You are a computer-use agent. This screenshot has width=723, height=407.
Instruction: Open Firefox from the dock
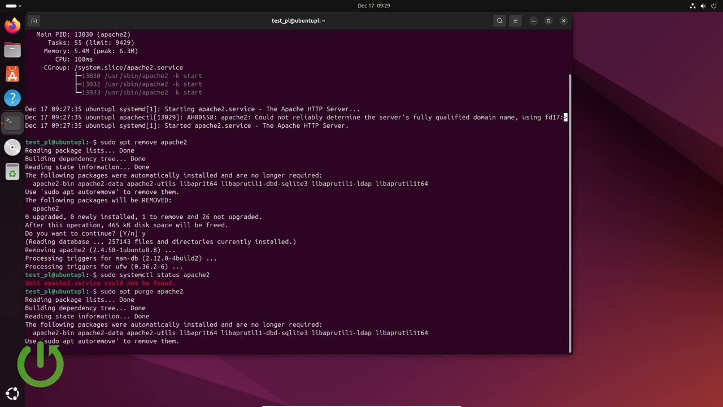(x=12, y=25)
